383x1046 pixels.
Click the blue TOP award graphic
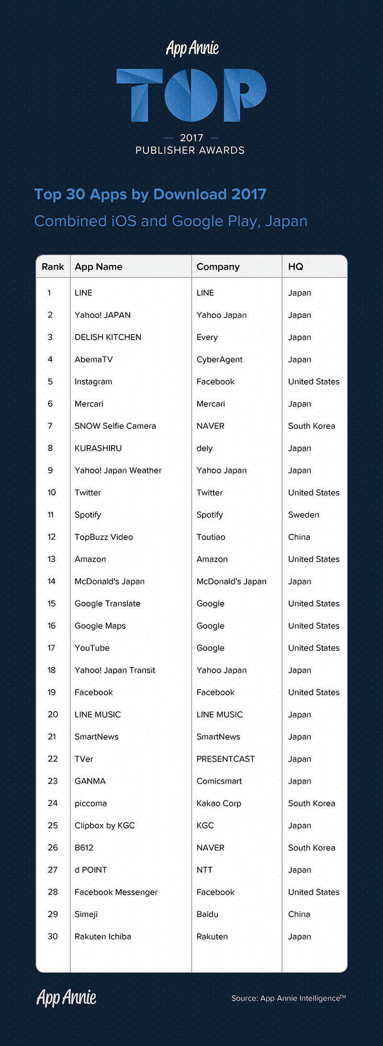[191, 95]
